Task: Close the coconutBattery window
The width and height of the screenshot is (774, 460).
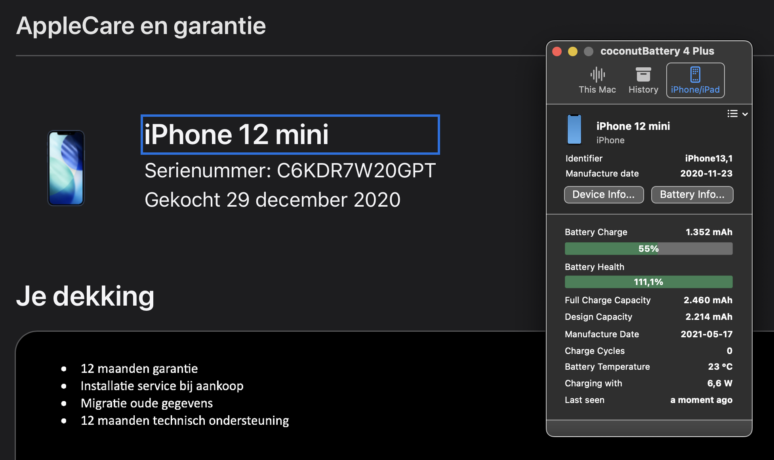Action: click(x=557, y=51)
